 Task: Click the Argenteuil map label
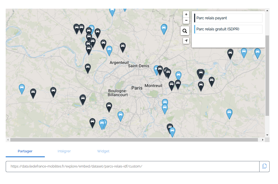[119, 63]
